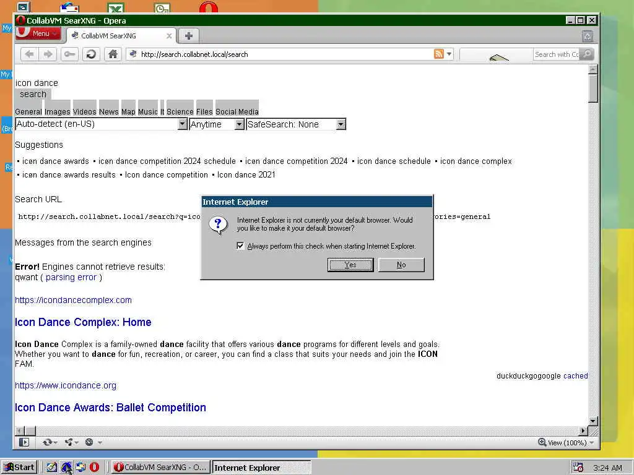634x475 pixels.
Task: Expand the address bar history dropdown arrow
Action: coord(449,54)
